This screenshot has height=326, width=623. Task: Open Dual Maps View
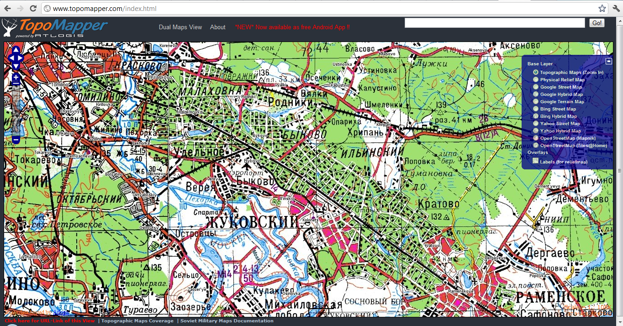(180, 27)
